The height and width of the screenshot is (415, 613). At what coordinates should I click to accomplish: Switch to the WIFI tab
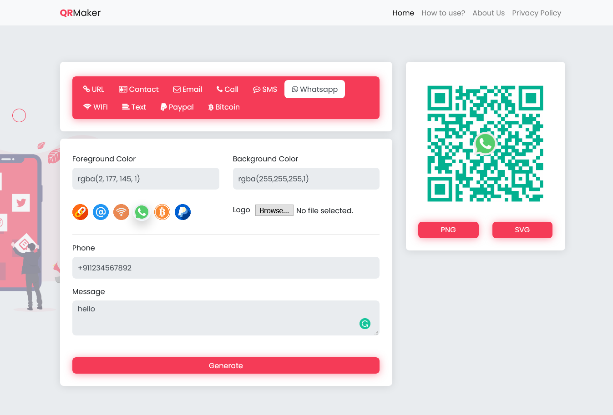tap(96, 107)
